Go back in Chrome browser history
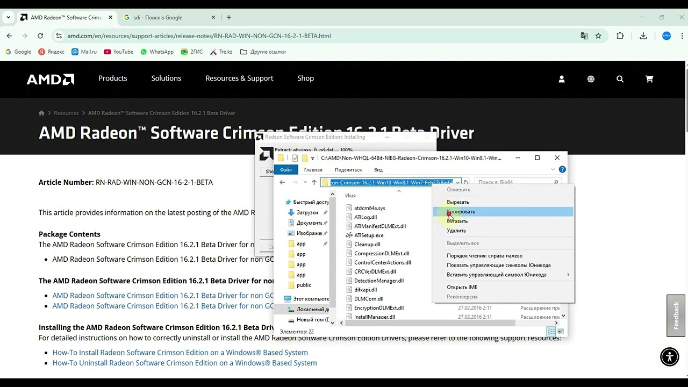This screenshot has height=387, width=688. coord(9,36)
